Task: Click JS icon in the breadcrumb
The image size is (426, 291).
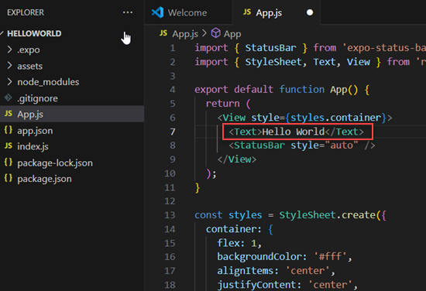Action: click(x=163, y=33)
